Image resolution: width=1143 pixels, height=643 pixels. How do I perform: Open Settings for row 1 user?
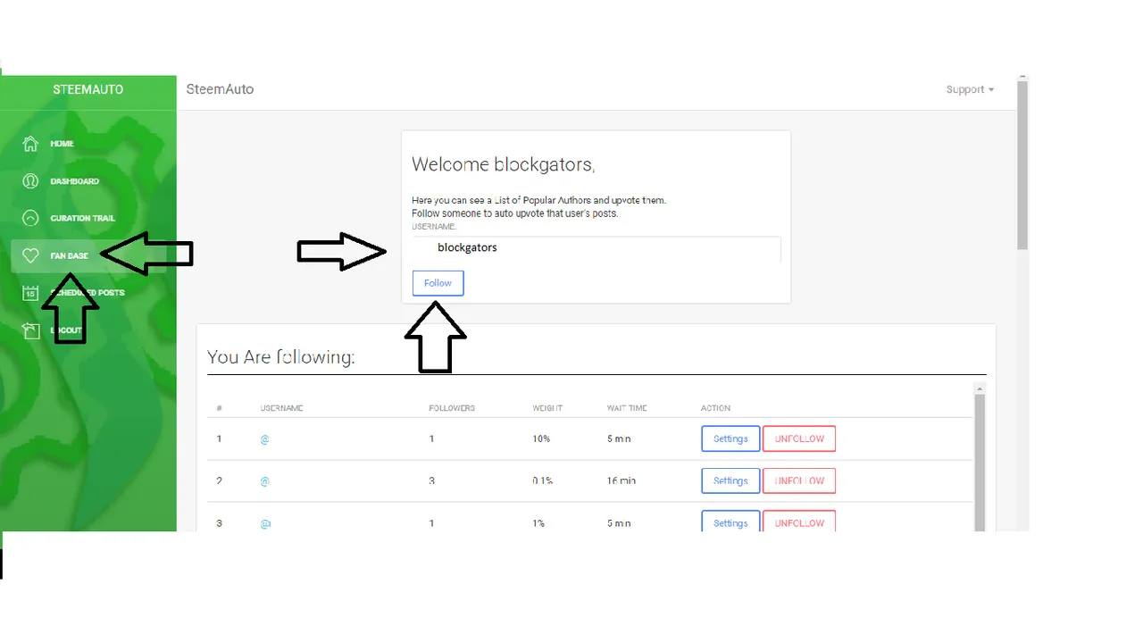coord(730,438)
